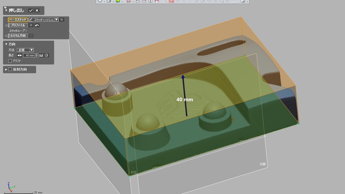Screen dimensions: 345x194
Task: Click the measure distance icon beside the length field
Action: click(41, 56)
